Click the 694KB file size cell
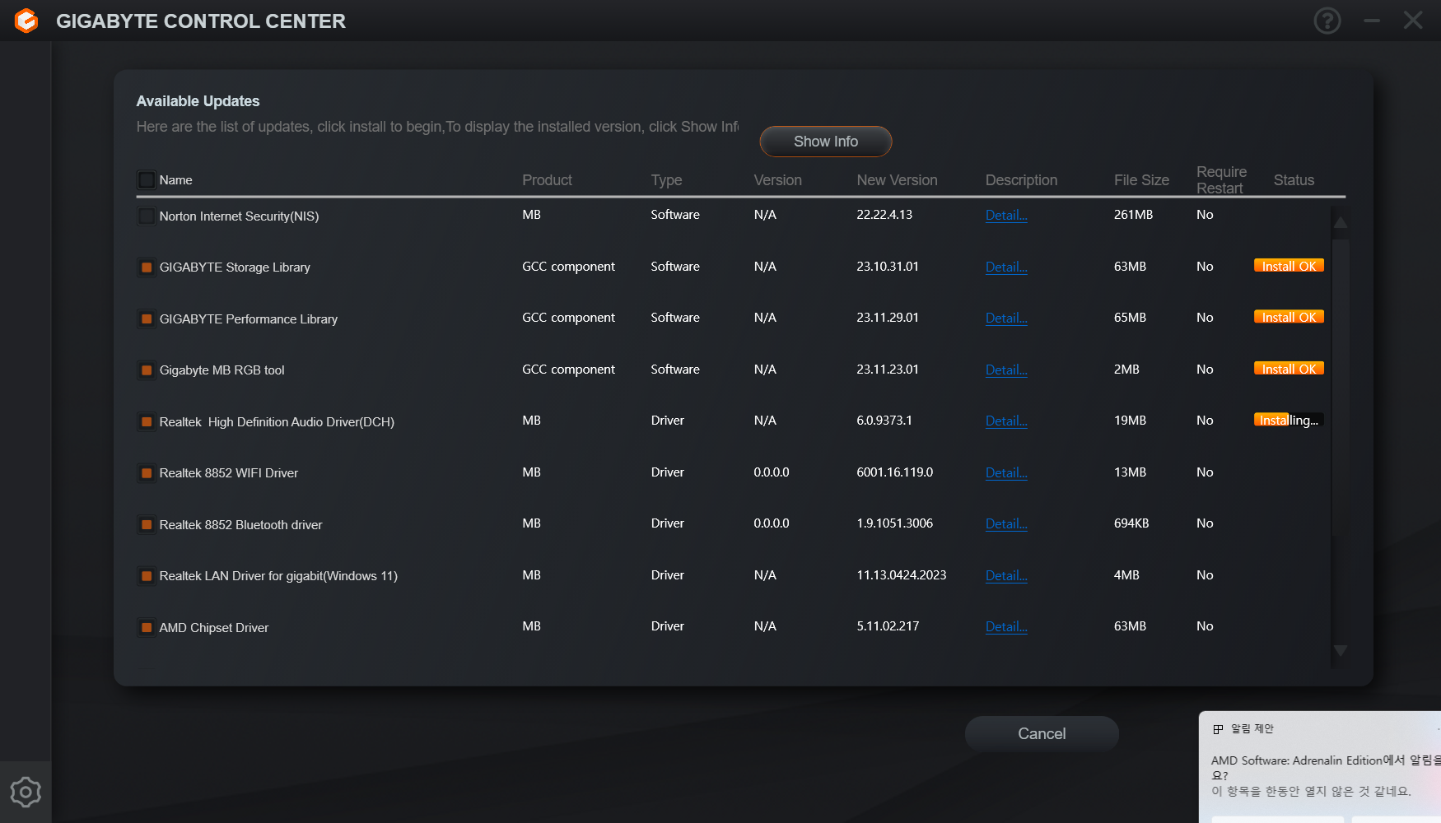 click(1131, 523)
